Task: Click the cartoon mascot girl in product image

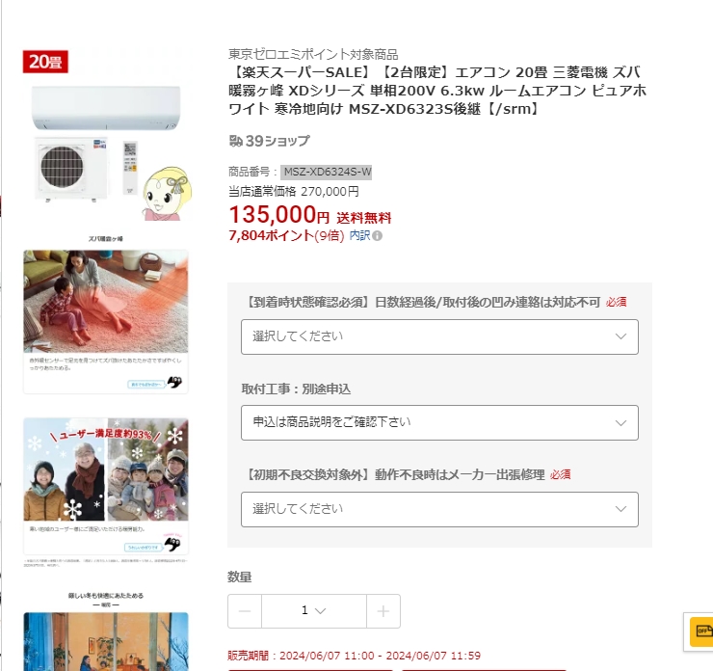Action: pos(168,194)
